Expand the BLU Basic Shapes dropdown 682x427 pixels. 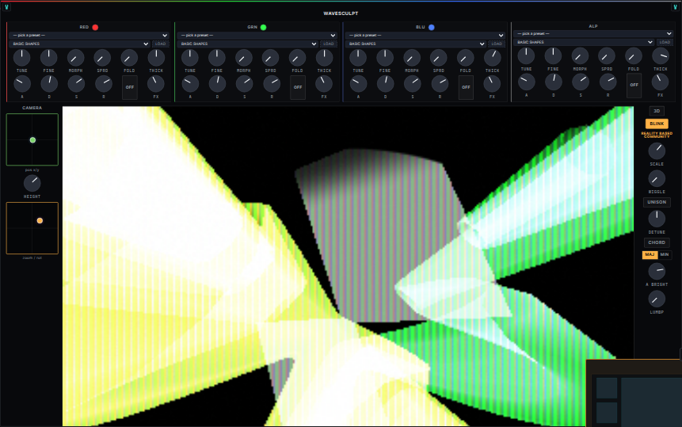(x=416, y=44)
